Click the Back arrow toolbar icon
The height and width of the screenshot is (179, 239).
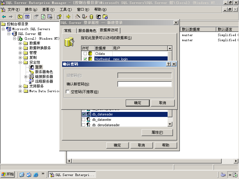4,17
